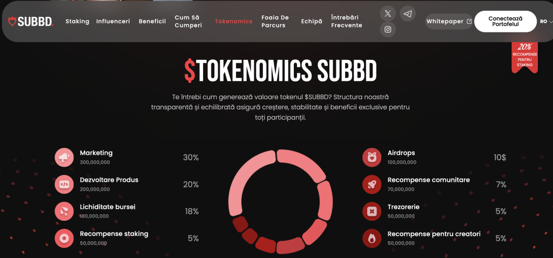This screenshot has height=258, width=553.
Task: Click the Airdrops gift icon
Action: (x=372, y=158)
